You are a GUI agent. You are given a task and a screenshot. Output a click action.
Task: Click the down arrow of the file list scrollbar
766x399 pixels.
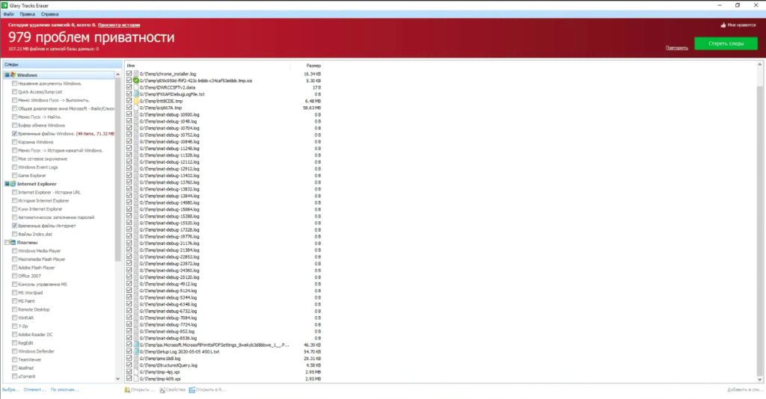coord(760,380)
